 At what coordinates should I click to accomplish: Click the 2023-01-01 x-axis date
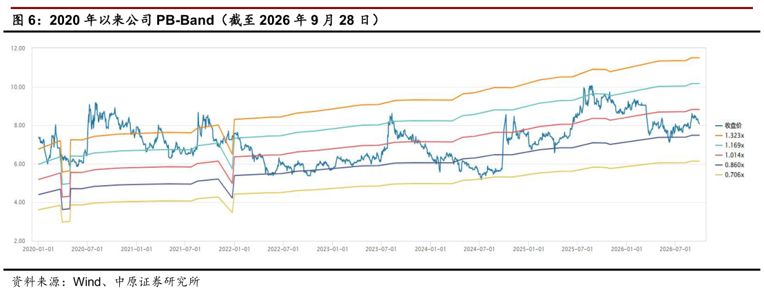pos(333,248)
